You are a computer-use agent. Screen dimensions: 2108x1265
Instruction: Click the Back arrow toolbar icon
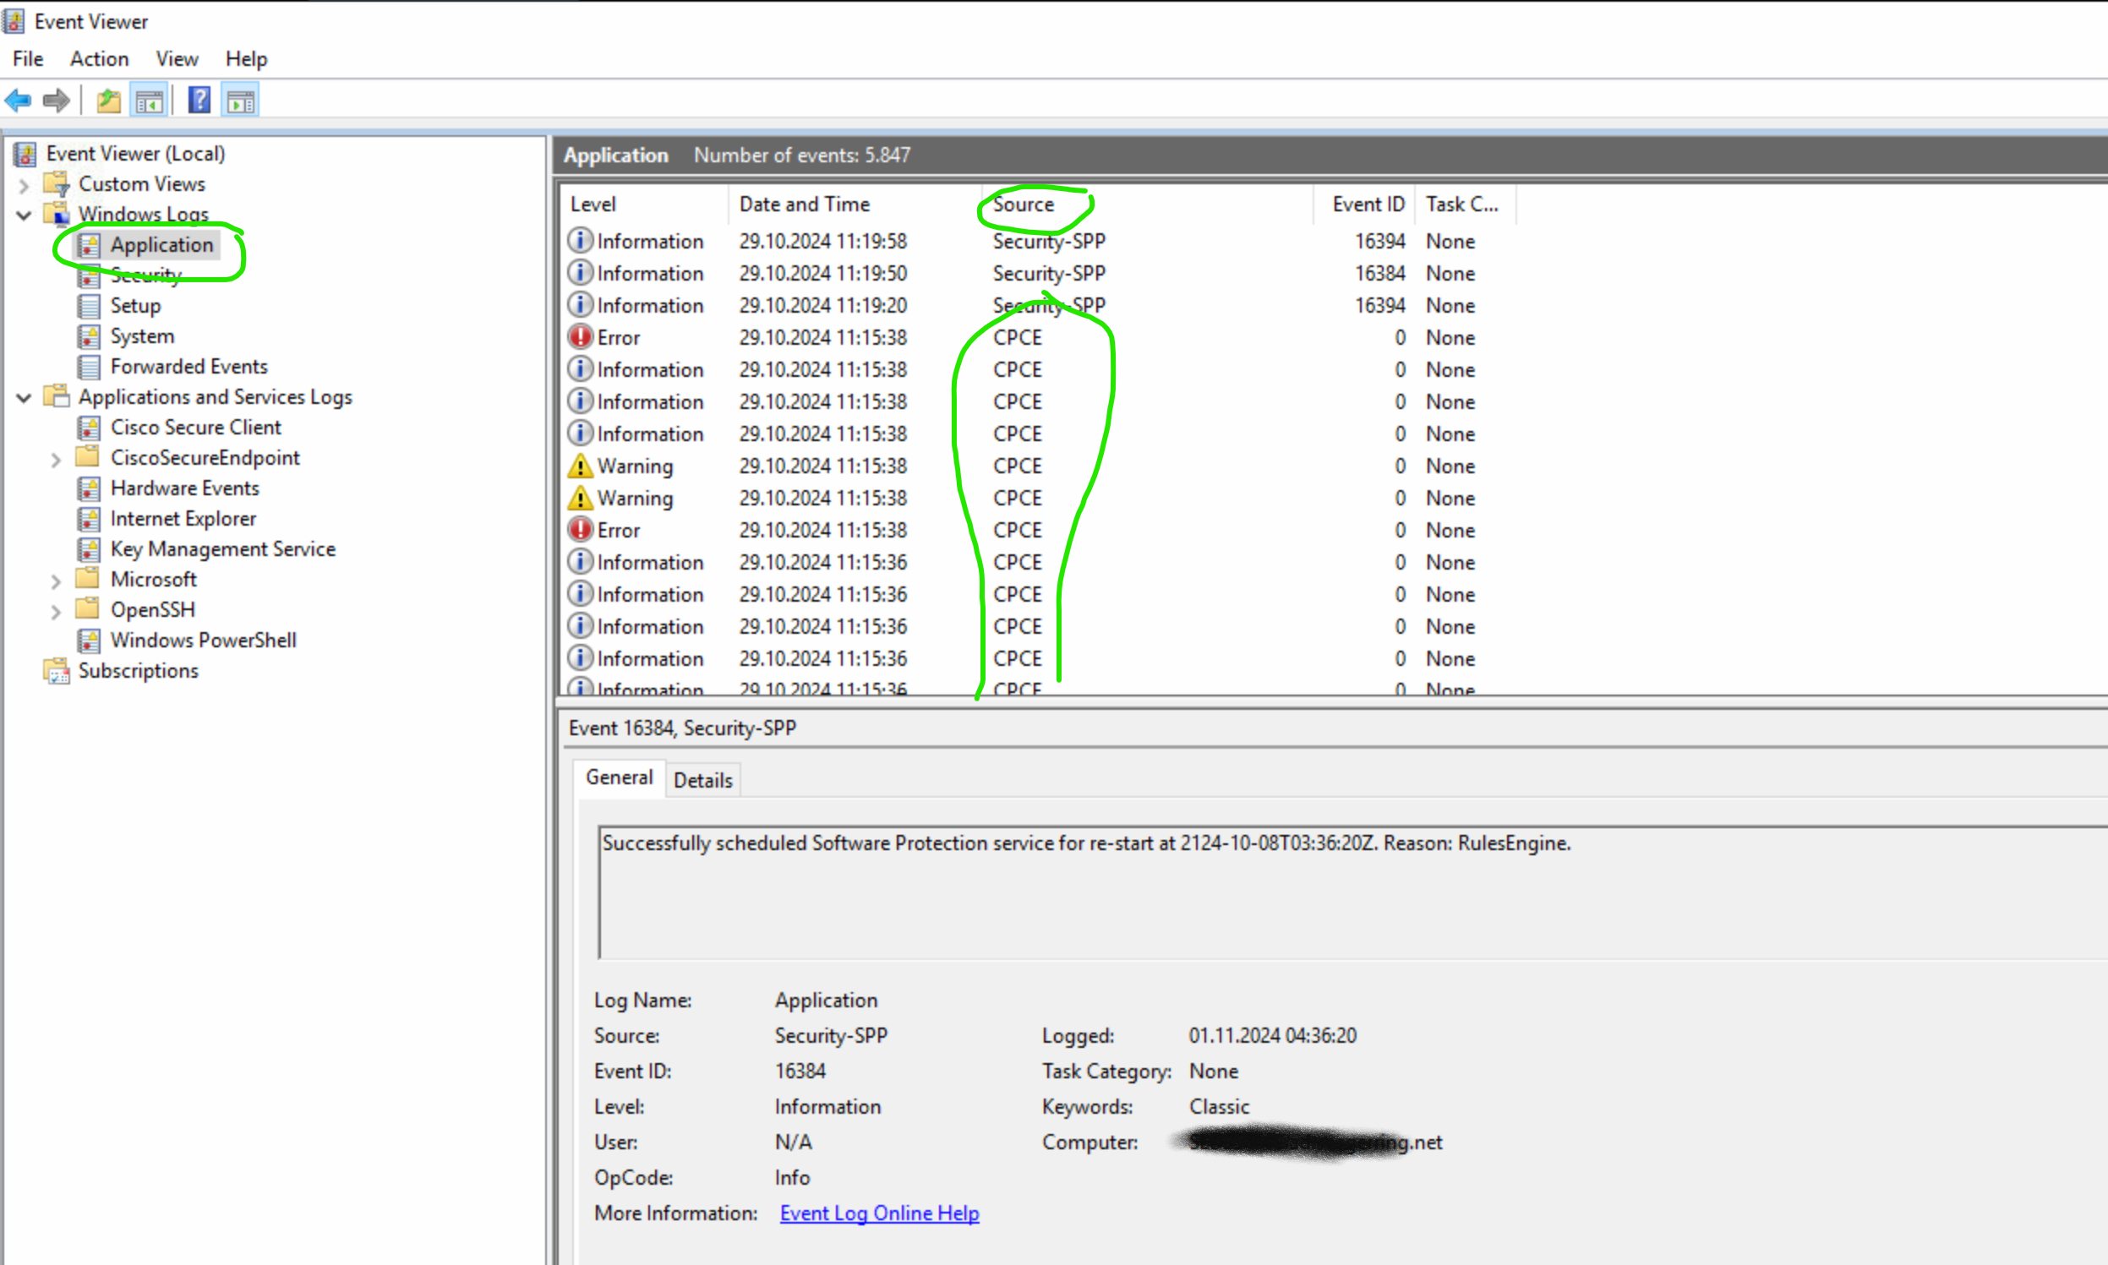(18, 101)
